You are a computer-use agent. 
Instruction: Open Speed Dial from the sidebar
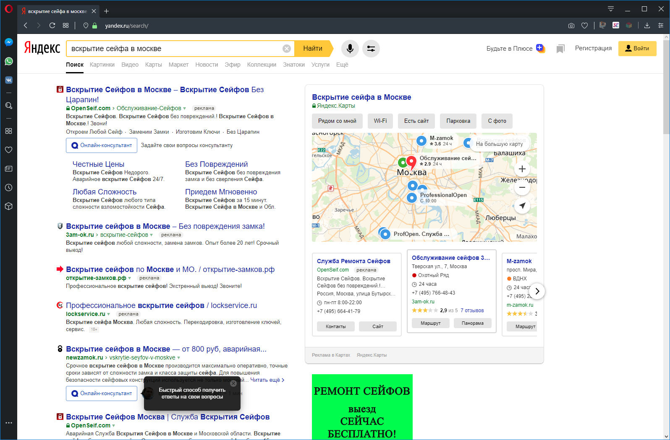point(8,131)
